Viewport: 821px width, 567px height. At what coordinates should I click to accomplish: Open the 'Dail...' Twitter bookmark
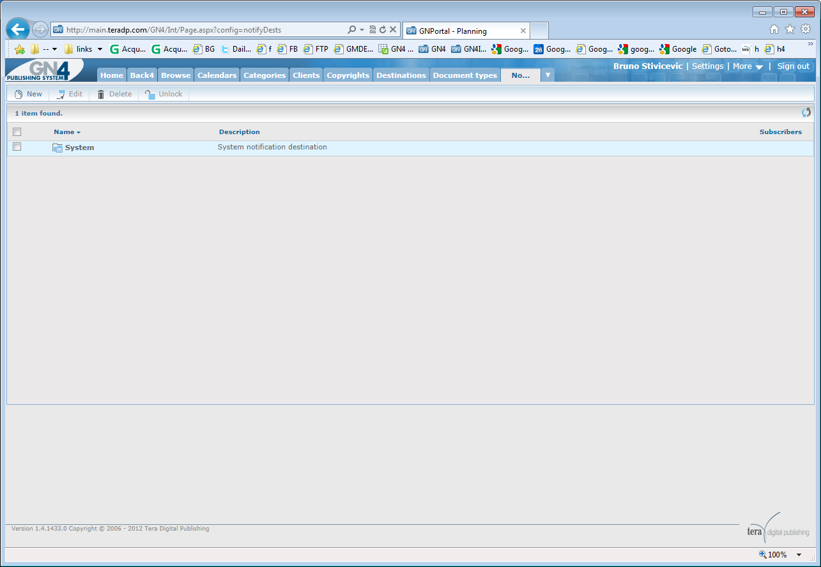click(236, 49)
